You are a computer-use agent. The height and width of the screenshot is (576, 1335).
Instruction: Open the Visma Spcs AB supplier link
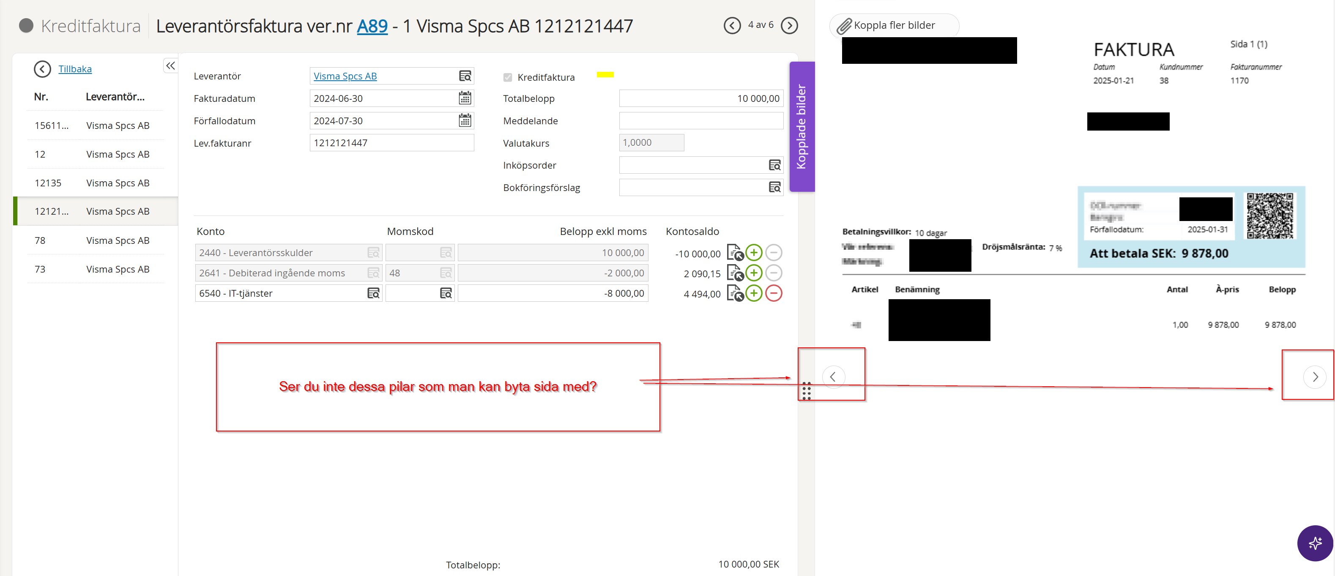tap(345, 76)
